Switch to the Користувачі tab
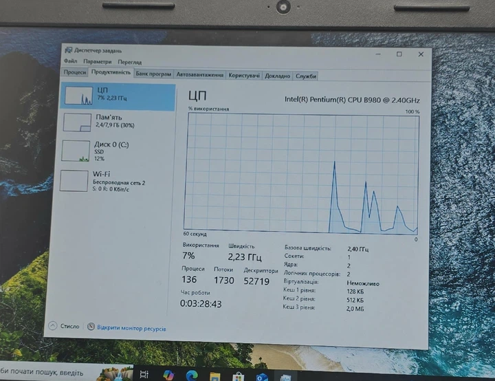495x381 pixels. click(x=244, y=76)
